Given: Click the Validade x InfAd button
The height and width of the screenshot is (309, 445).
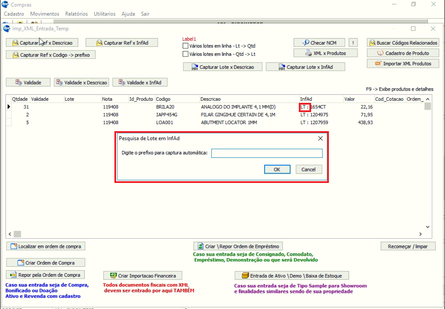Looking at the screenshot, I should pos(140,82).
